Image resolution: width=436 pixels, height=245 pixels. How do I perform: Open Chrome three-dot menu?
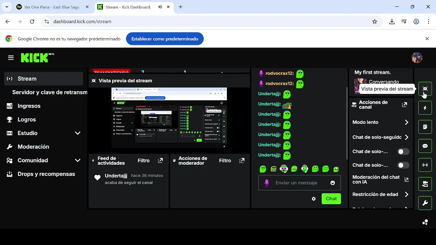point(428,21)
